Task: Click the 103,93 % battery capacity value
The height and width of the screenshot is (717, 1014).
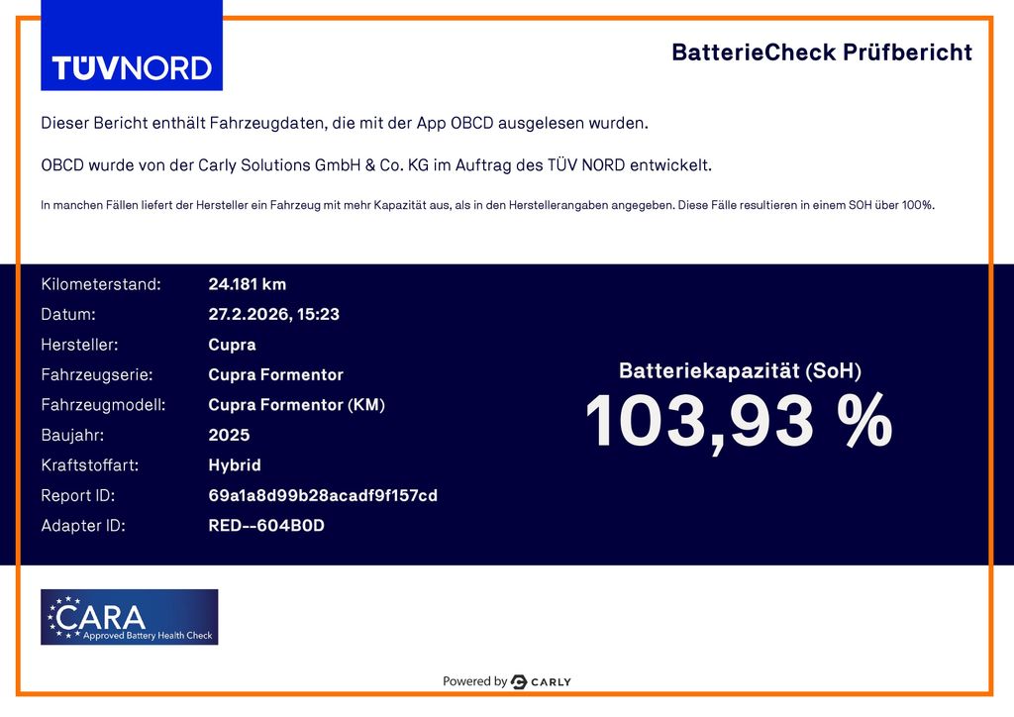Action: 739,422
